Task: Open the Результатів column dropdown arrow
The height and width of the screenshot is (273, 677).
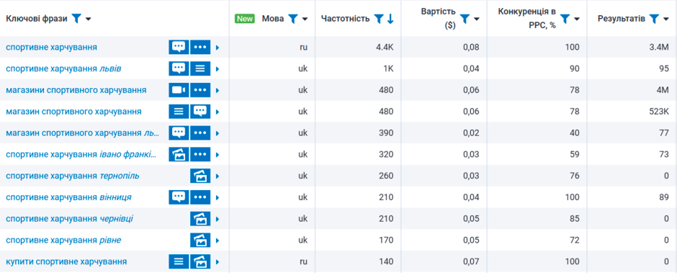Action: tap(665, 19)
